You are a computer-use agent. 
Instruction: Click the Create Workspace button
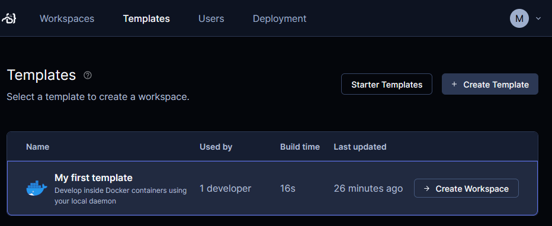pyautogui.click(x=466, y=188)
